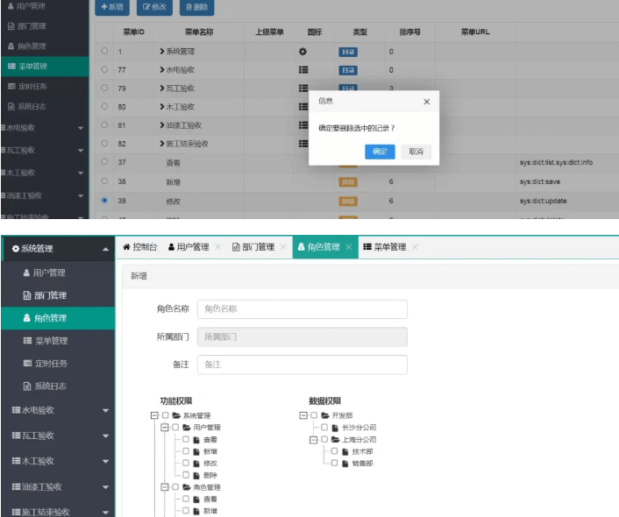Screen dimensions: 619x517
Task: Close the 信息 dialog with the X
Action: click(x=426, y=102)
